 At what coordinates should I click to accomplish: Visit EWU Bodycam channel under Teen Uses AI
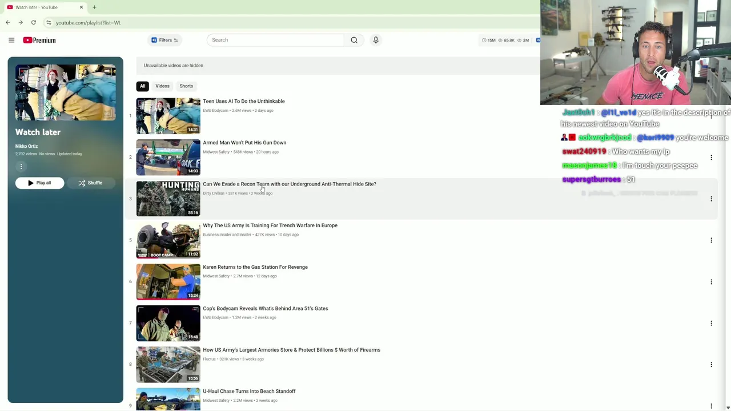point(215,111)
